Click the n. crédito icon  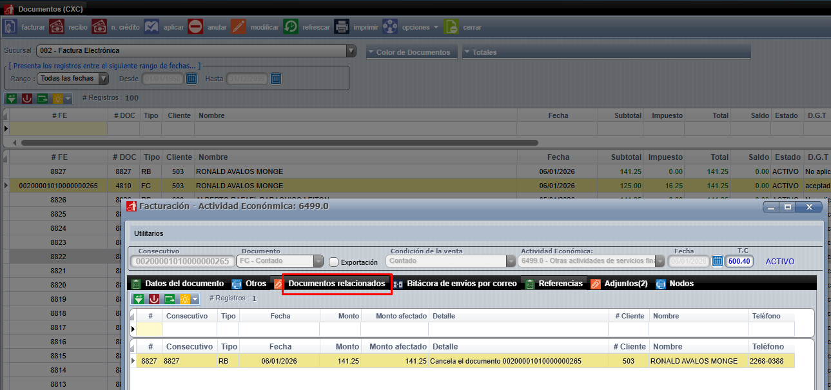point(99,27)
